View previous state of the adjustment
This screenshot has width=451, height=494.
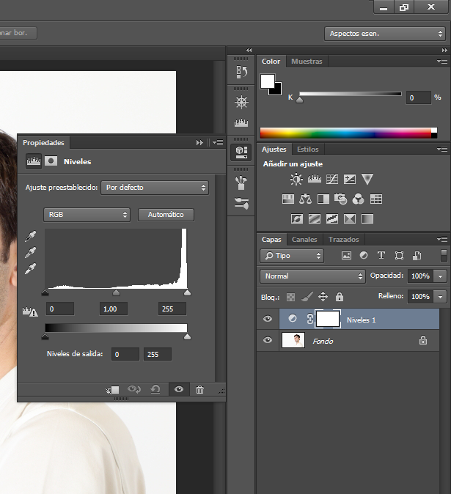(134, 389)
